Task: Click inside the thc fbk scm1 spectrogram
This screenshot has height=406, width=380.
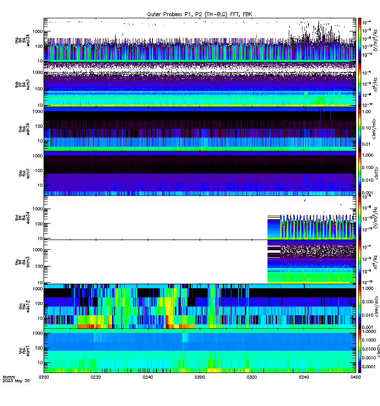Action: click(x=200, y=351)
